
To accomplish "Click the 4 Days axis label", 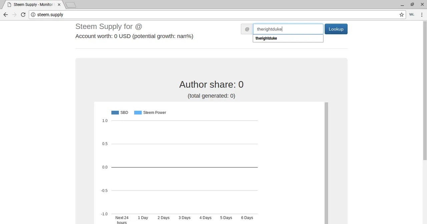I will coord(205,218).
